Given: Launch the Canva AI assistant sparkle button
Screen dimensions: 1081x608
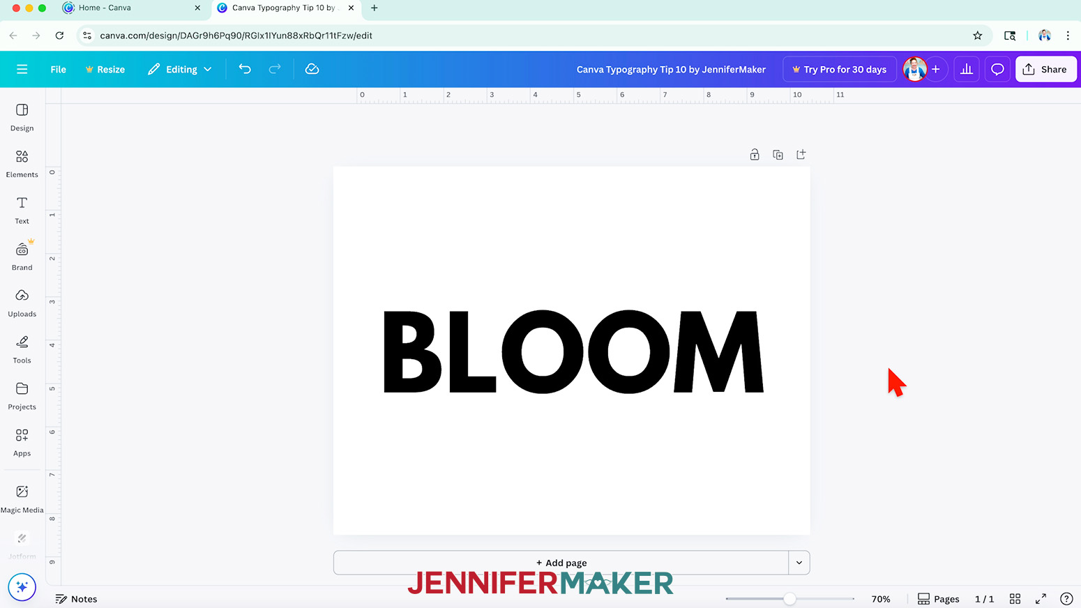Looking at the screenshot, I should click(x=22, y=587).
